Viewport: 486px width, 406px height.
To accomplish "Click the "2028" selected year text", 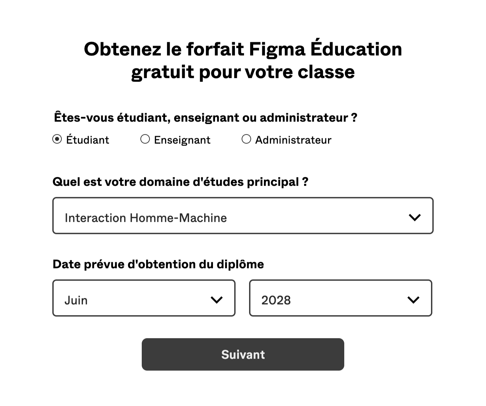I will pyautogui.click(x=276, y=300).
